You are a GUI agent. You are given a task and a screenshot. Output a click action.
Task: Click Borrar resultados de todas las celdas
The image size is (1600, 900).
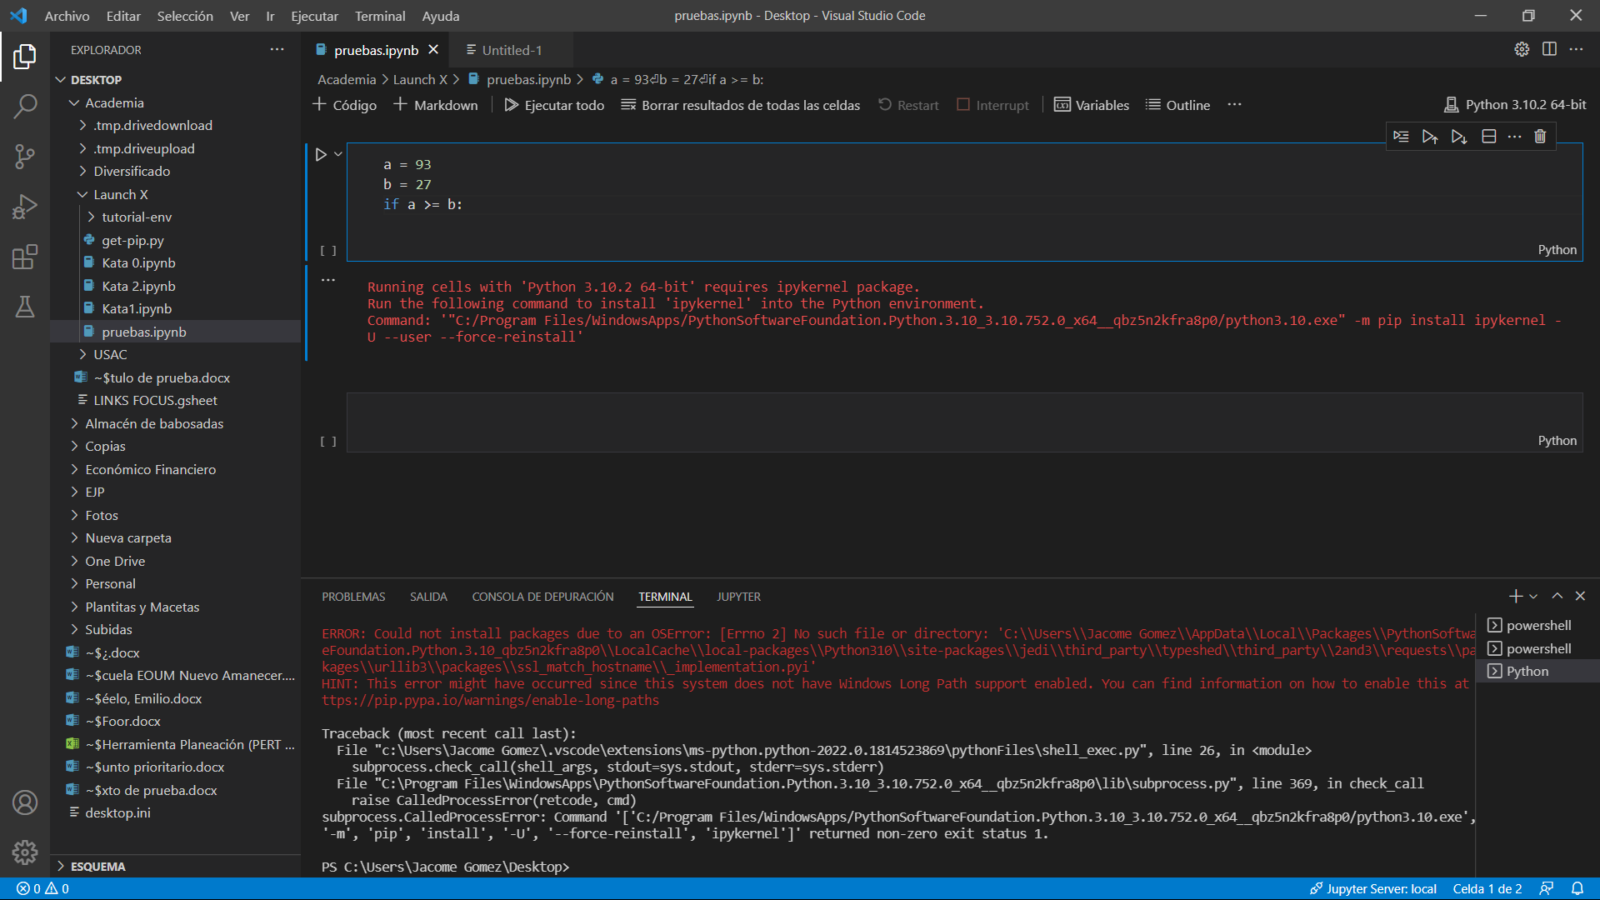(740, 105)
